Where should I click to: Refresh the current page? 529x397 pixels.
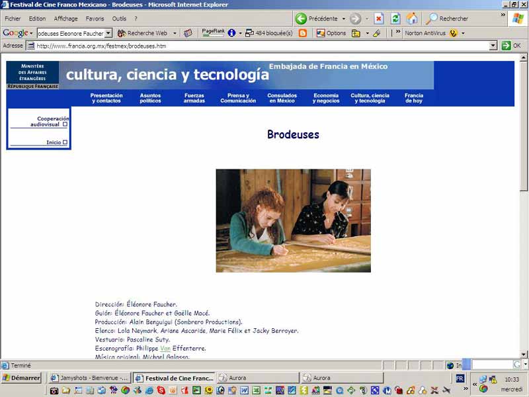(395, 19)
